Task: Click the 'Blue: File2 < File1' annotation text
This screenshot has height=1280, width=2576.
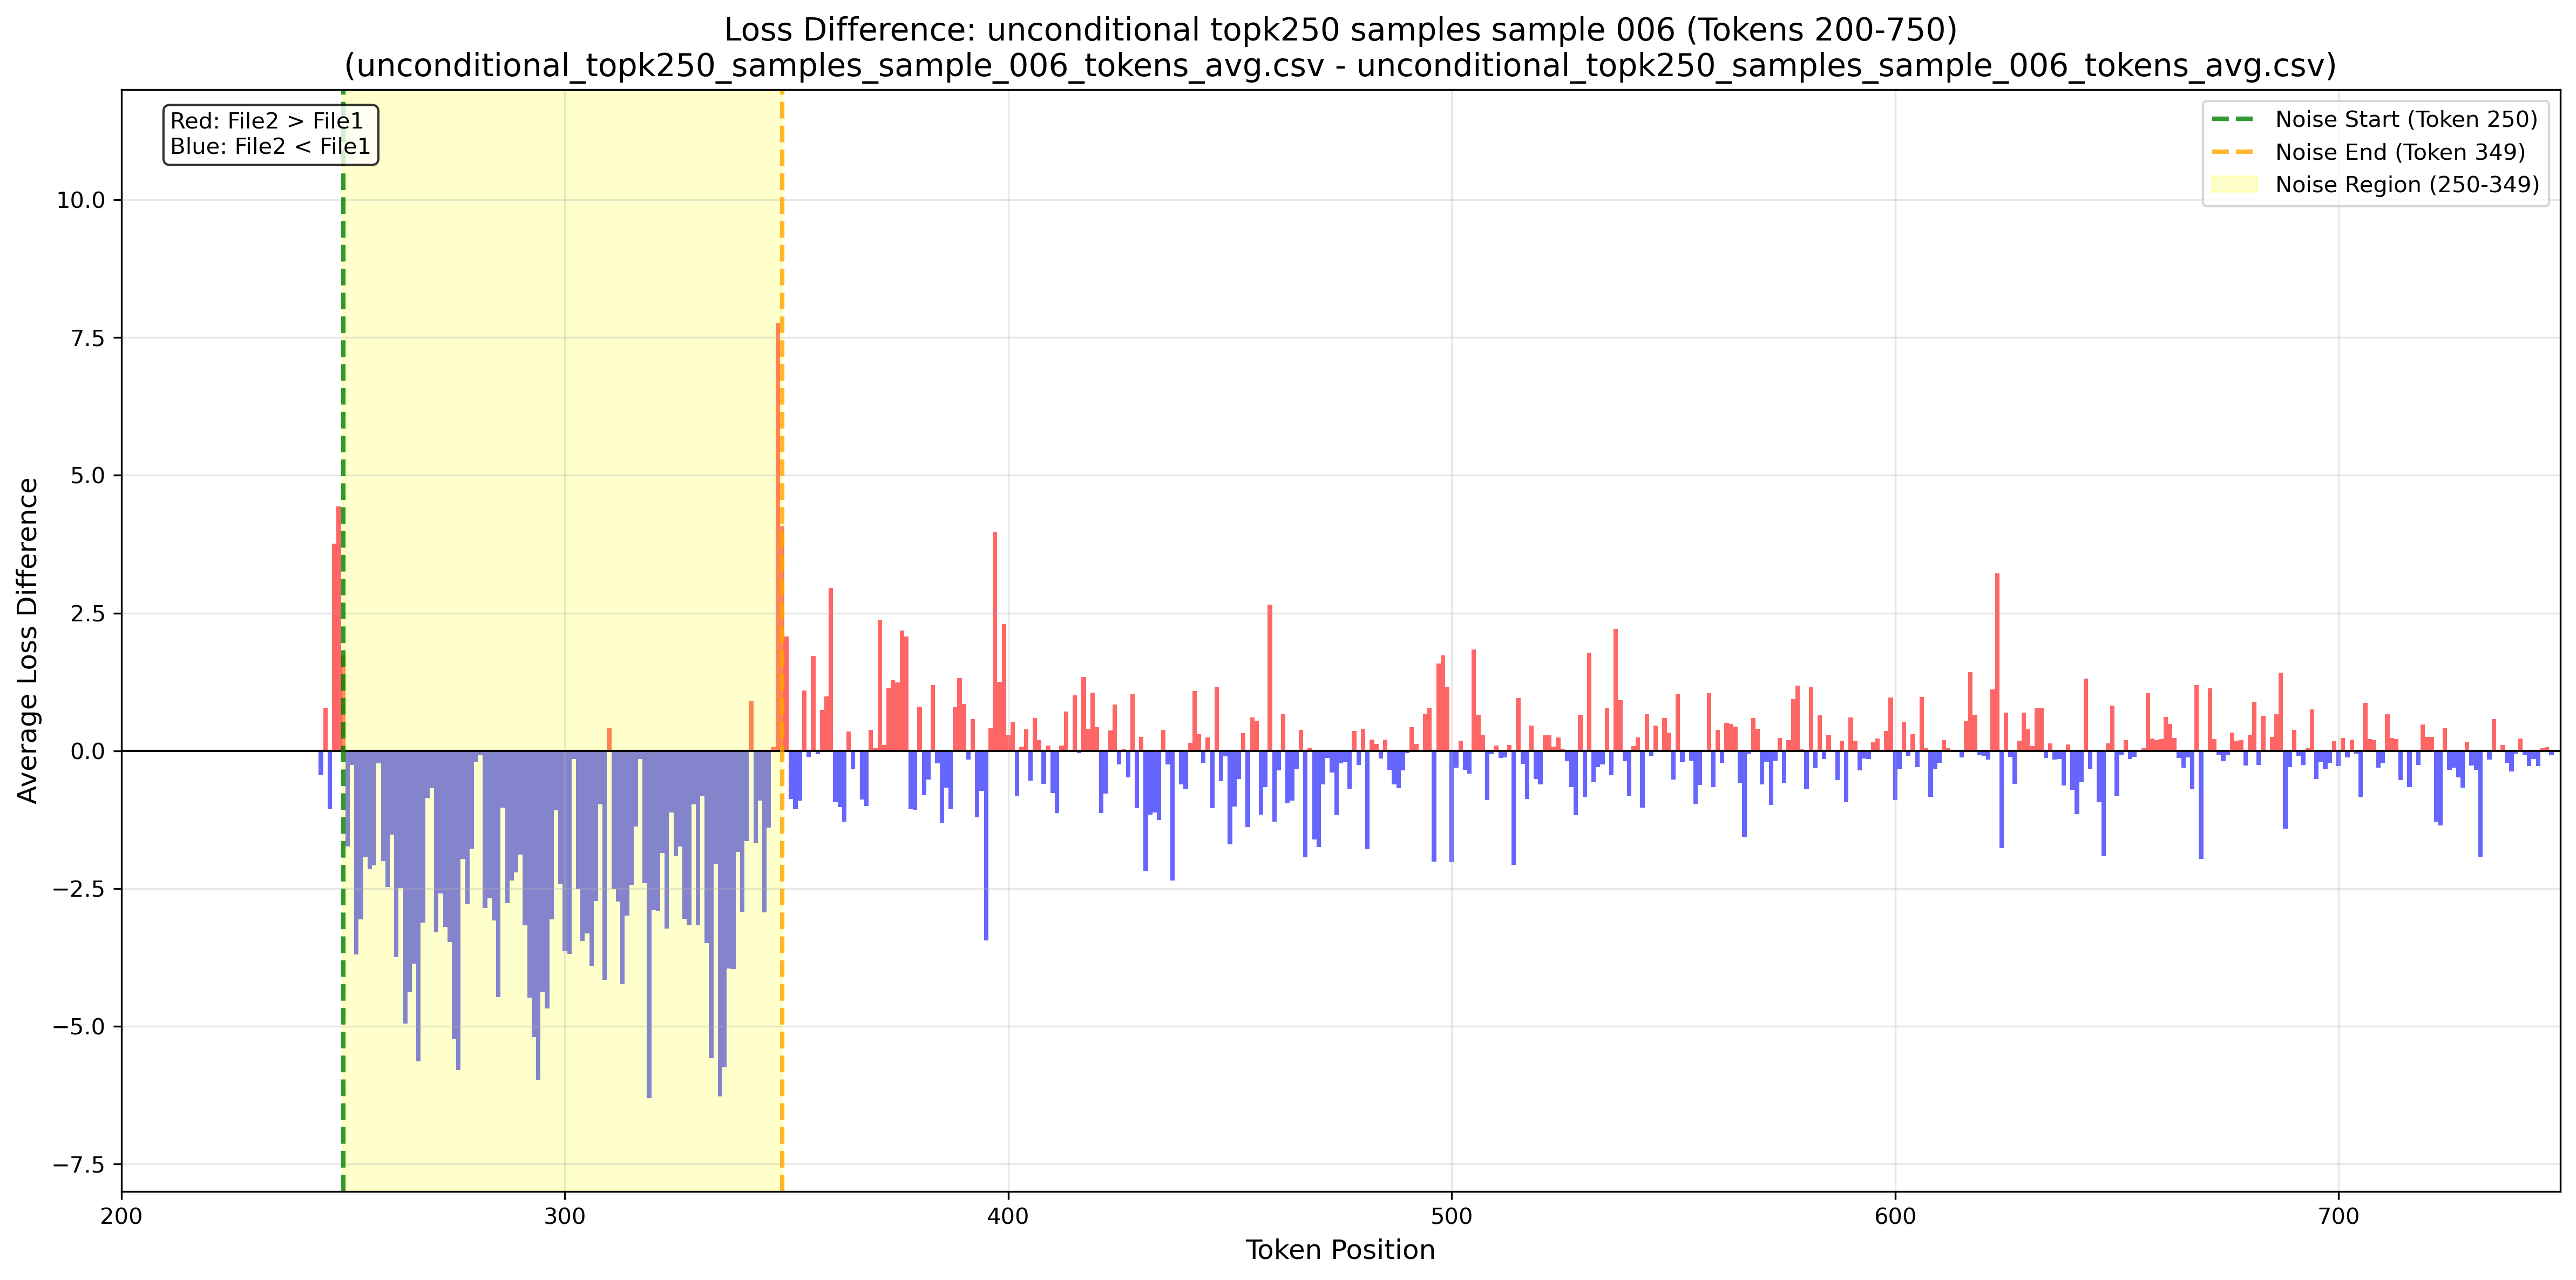Action: [270, 147]
